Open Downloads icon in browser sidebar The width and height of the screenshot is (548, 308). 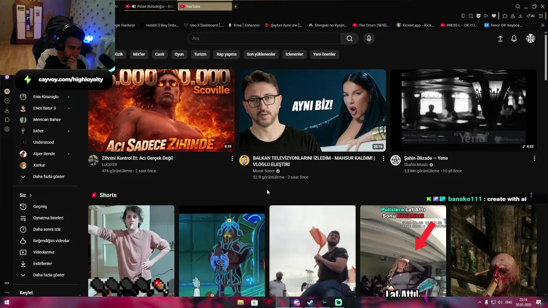[x=7, y=110]
